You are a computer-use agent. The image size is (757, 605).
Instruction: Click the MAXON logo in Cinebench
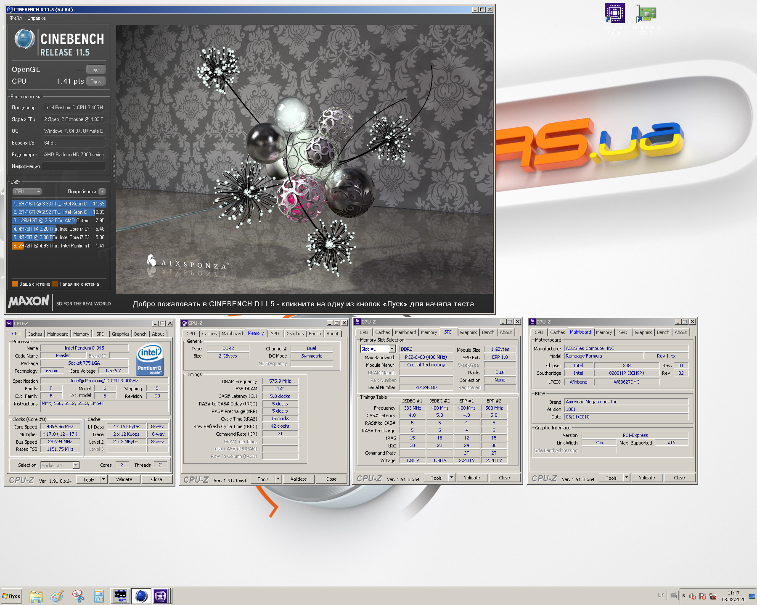coord(29,301)
